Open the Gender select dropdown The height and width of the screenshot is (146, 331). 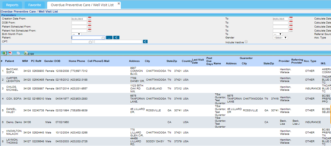coord(280,38)
